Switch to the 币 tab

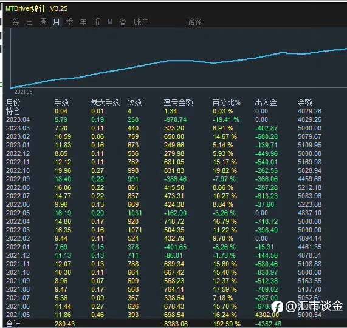pyautogui.click(x=96, y=22)
